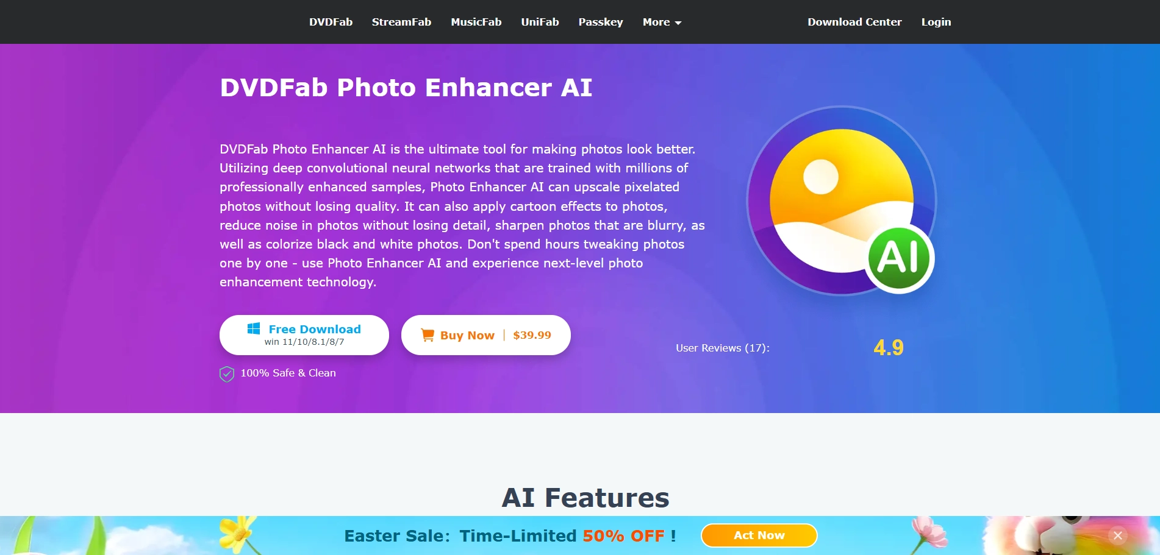This screenshot has width=1160, height=555.
Task: Close the Easter Sale banner
Action: click(x=1118, y=536)
